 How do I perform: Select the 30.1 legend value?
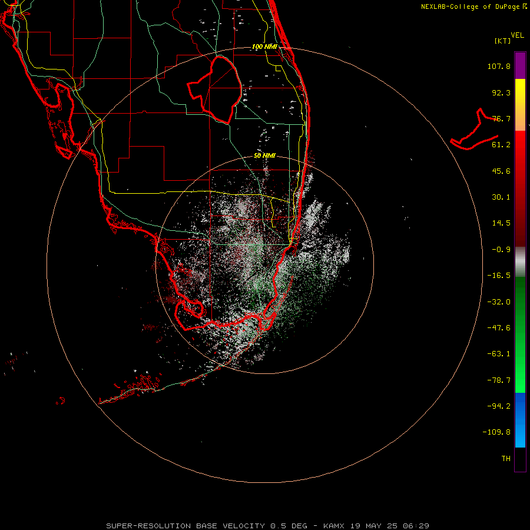tap(501, 197)
